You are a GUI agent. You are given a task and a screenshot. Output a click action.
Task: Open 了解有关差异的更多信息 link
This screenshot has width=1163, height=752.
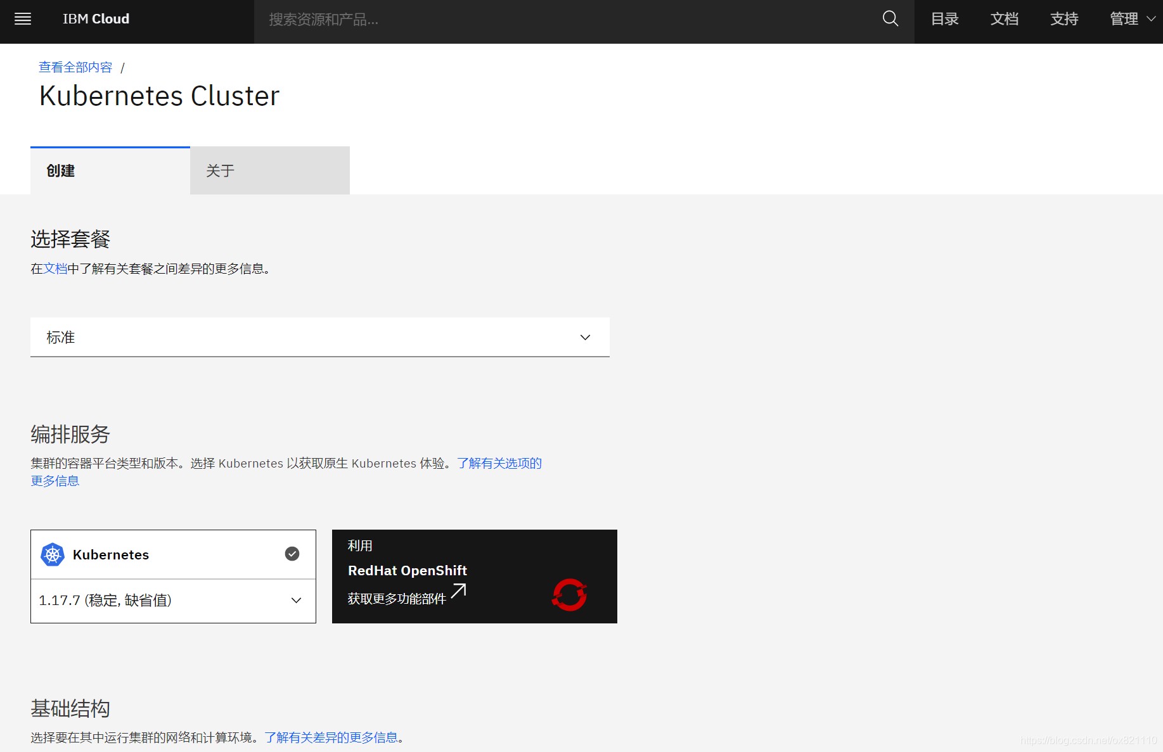[x=331, y=737]
